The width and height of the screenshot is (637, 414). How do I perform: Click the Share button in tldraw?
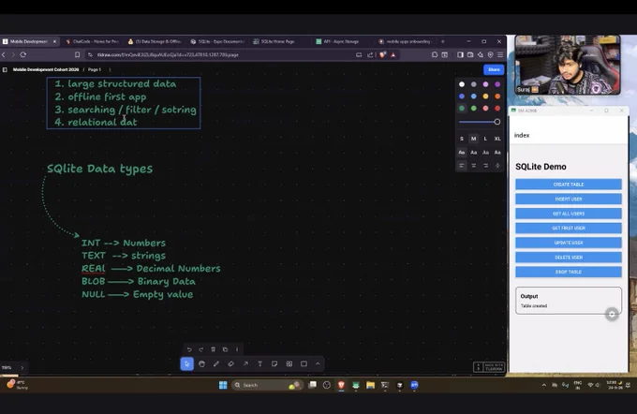(x=494, y=69)
